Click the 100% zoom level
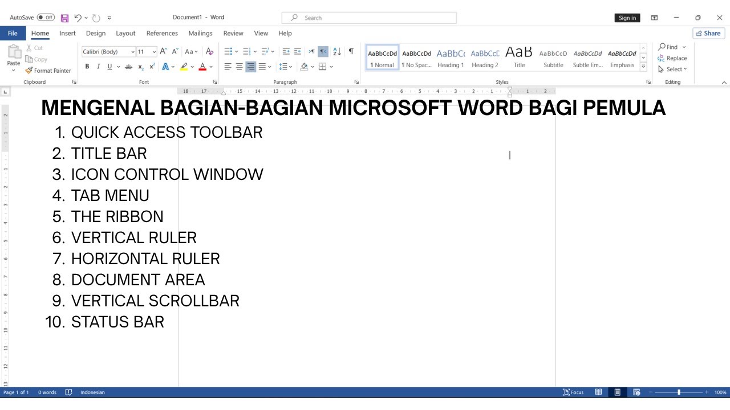 click(720, 392)
